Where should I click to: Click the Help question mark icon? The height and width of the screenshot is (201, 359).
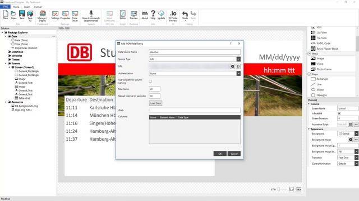tap(153, 13)
